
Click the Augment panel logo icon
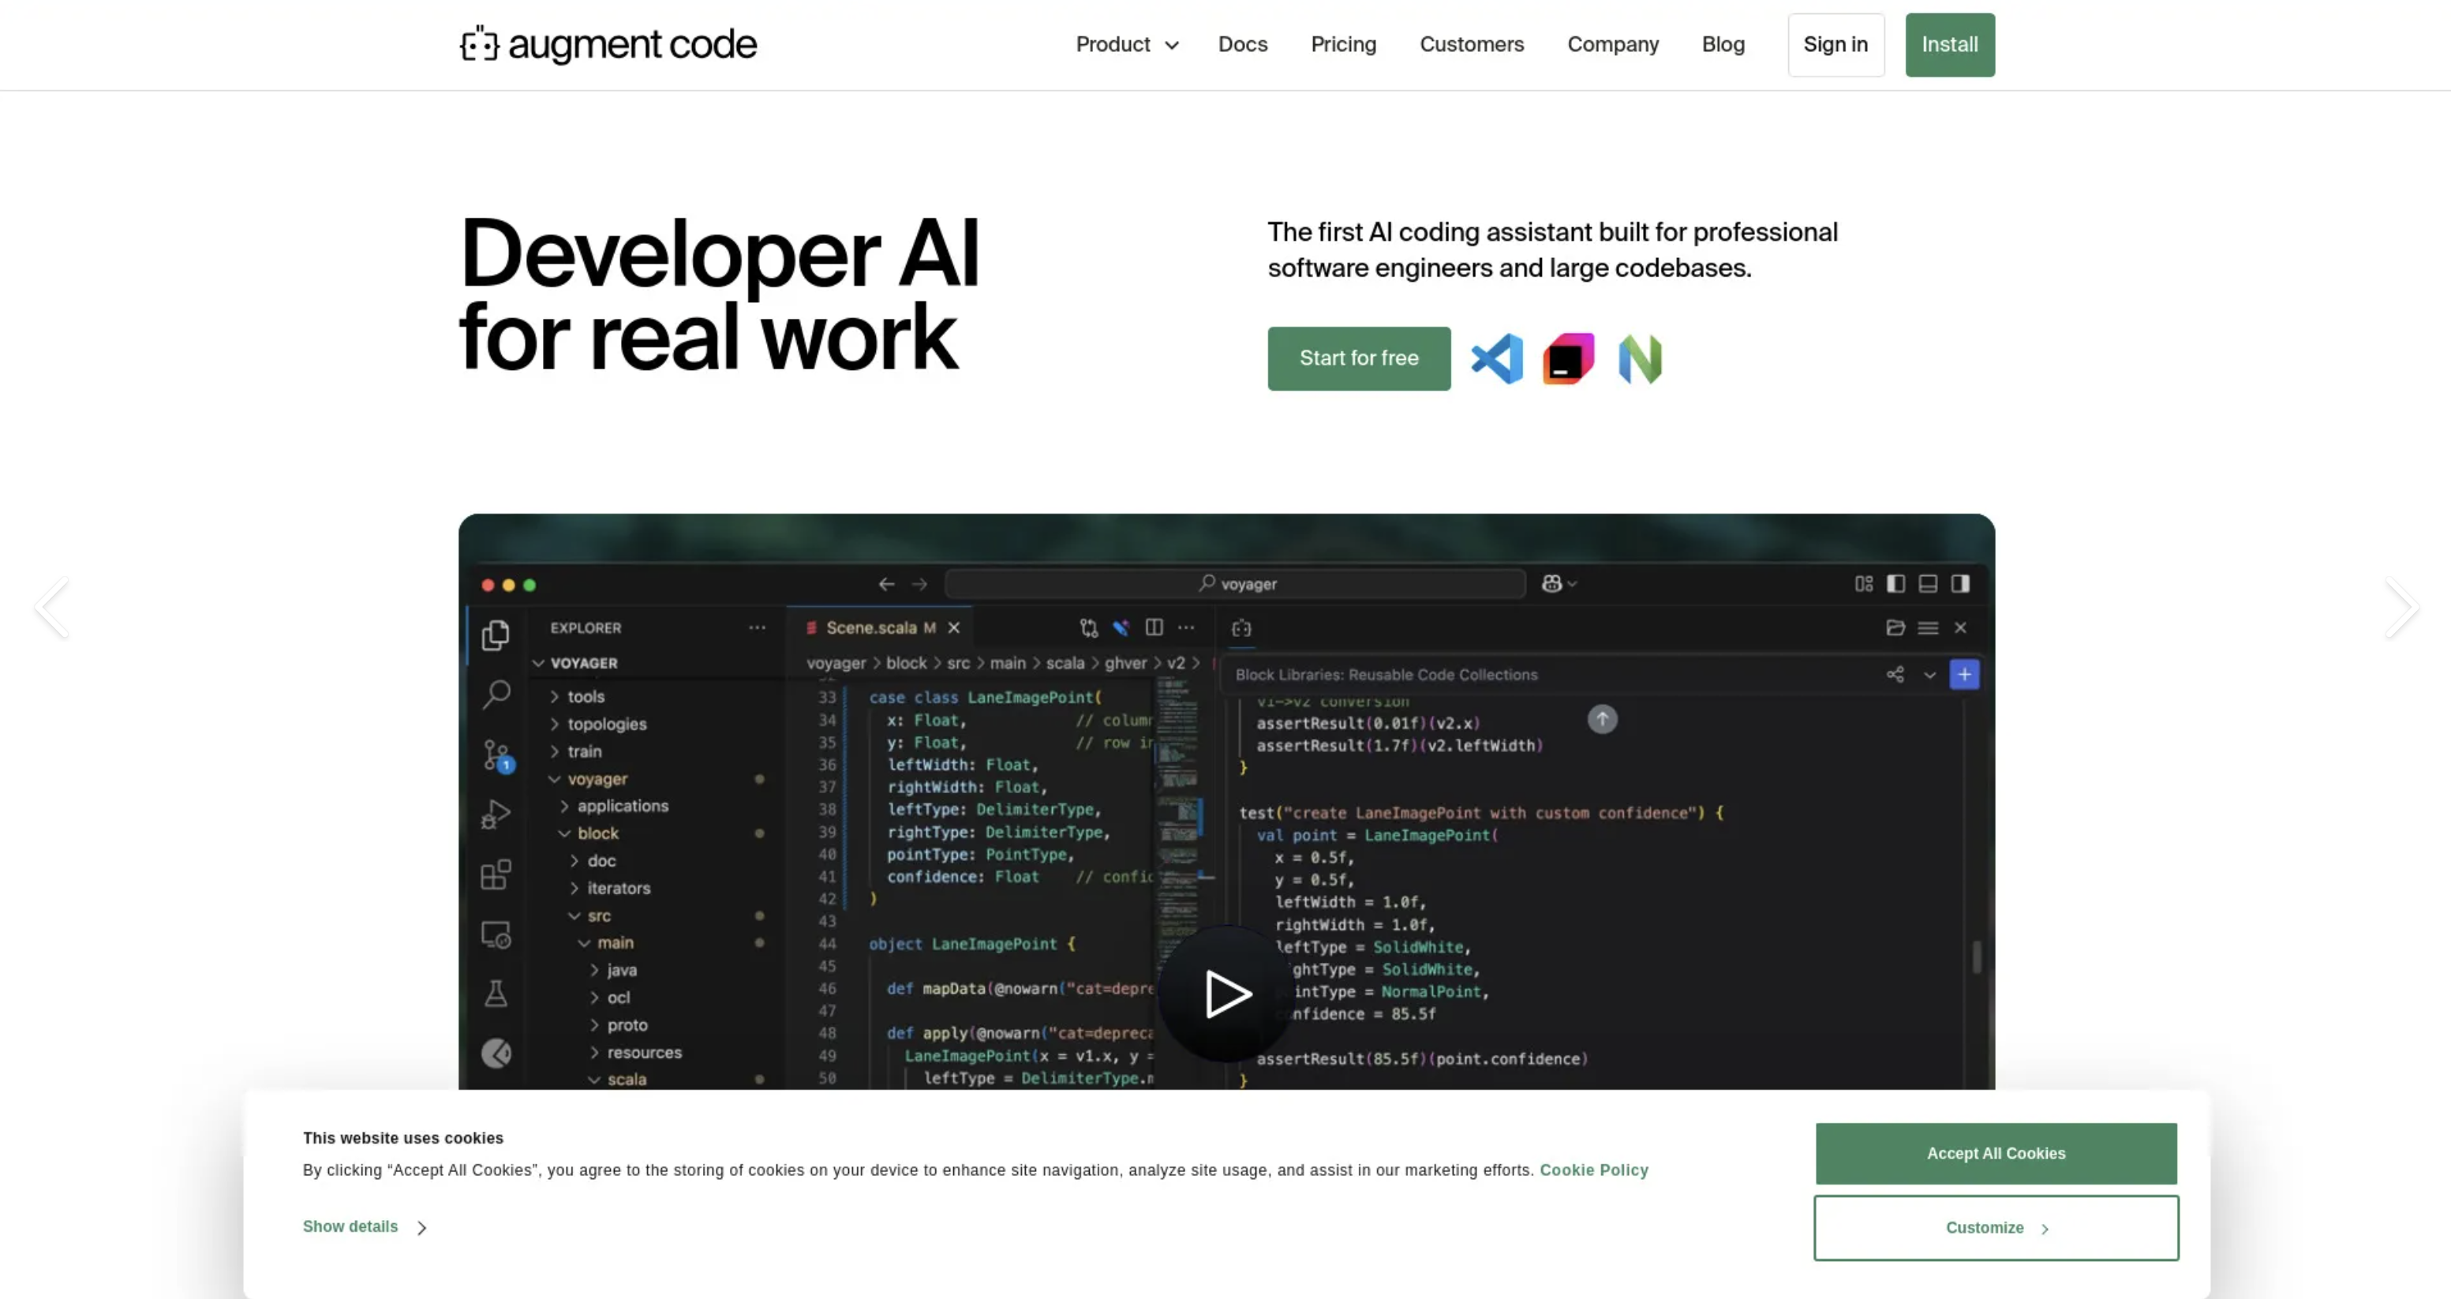click(x=1241, y=628)
